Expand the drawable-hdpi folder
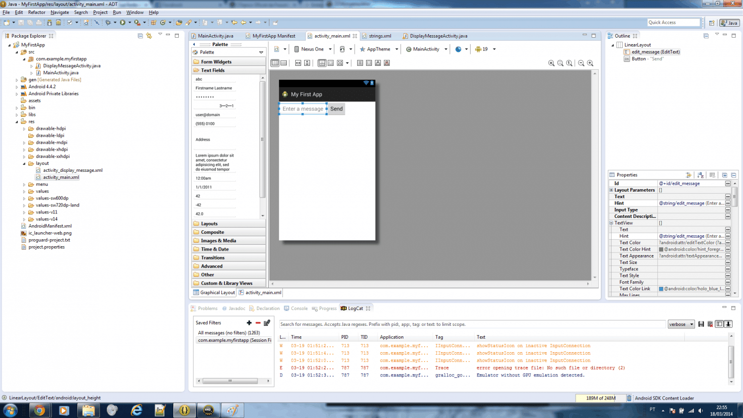Viewport: 743px width, 418px height. (24, 129)
